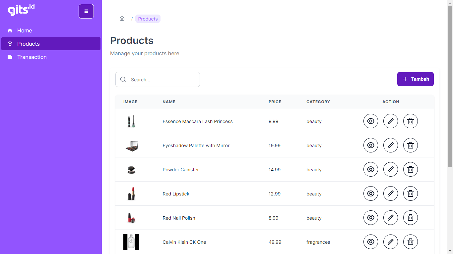This screenshot has height=254, width=453.
Task: Edit the Powder Canister product
Action: pyautogui.click(x=391, y=169)
